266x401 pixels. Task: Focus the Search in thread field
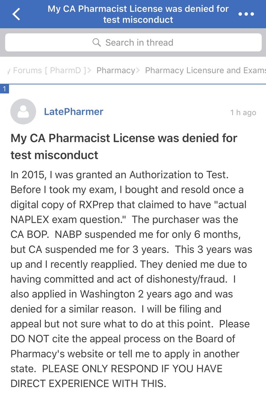pos(139,42)
